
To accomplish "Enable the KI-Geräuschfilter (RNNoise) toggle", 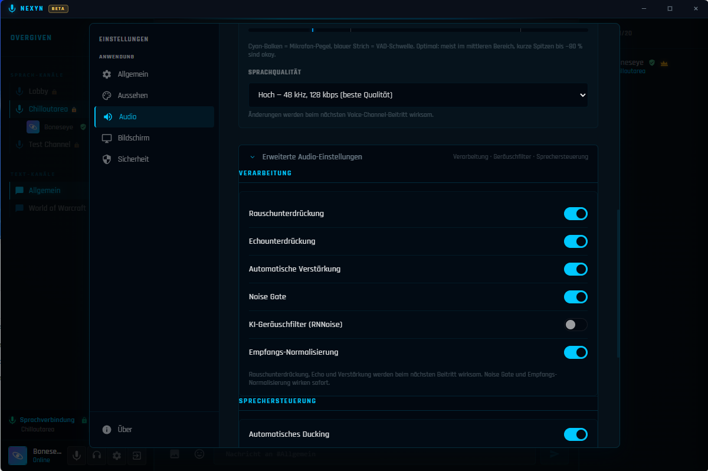I will click(576, 325).
